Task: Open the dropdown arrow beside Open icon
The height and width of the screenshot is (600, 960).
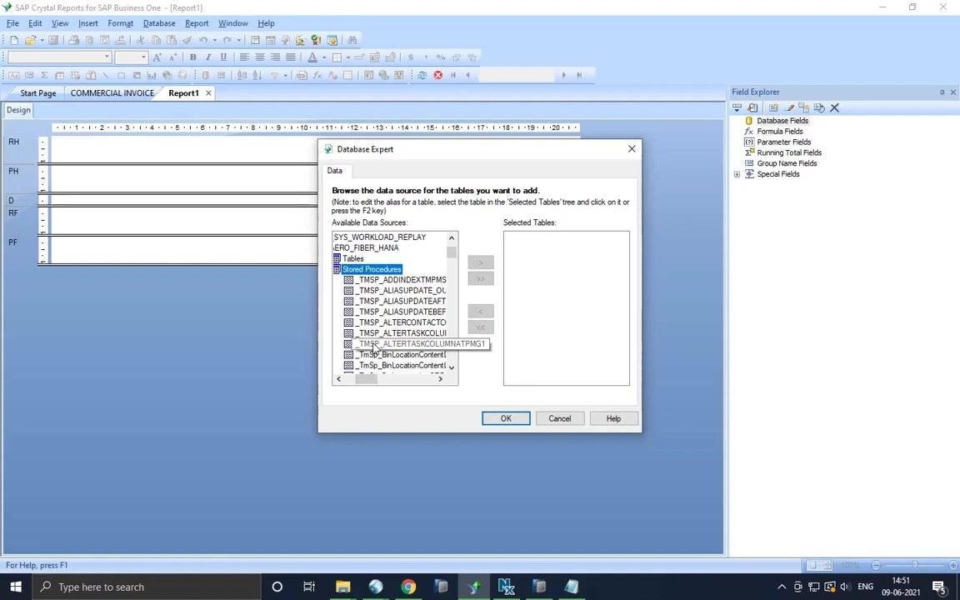Action: click(42, 40)
